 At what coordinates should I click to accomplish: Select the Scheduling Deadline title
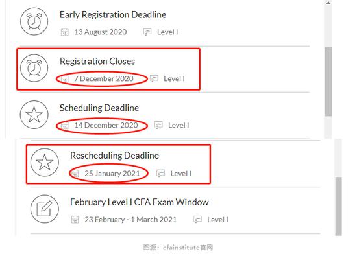pos(99,108)
